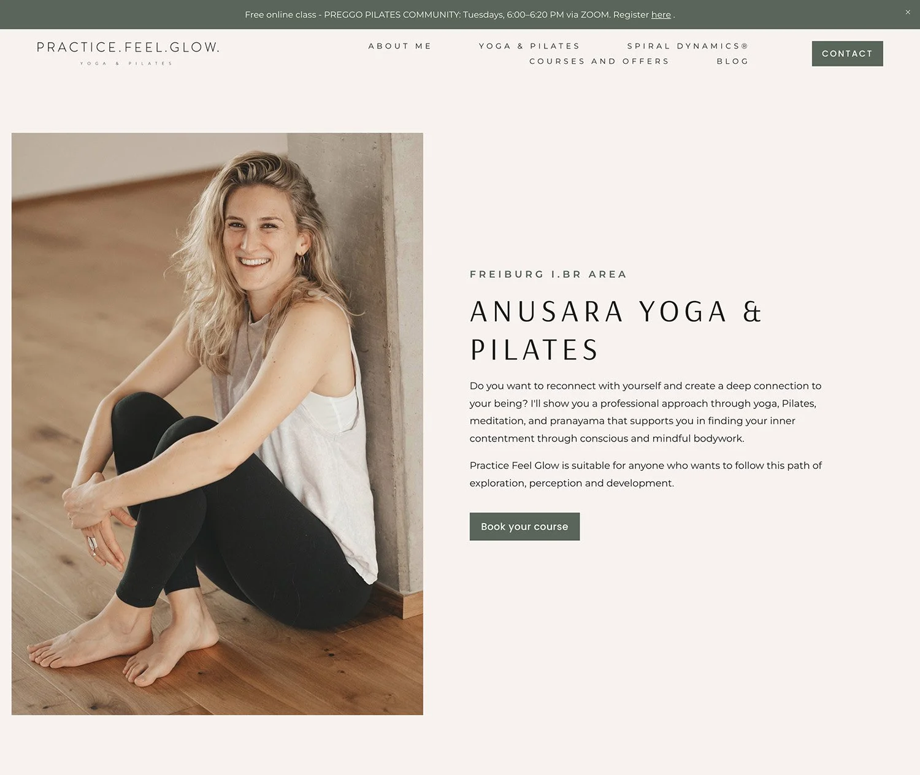This screenshot has width=920, height=775.
Task: Go to Yoga & Pilates in navigation
Action: point(529,46)
